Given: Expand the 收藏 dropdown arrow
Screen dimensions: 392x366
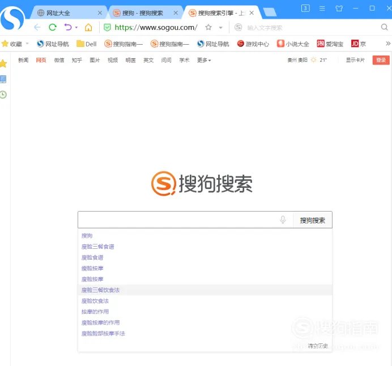Looking at the screenshot, I should [27, 44].
